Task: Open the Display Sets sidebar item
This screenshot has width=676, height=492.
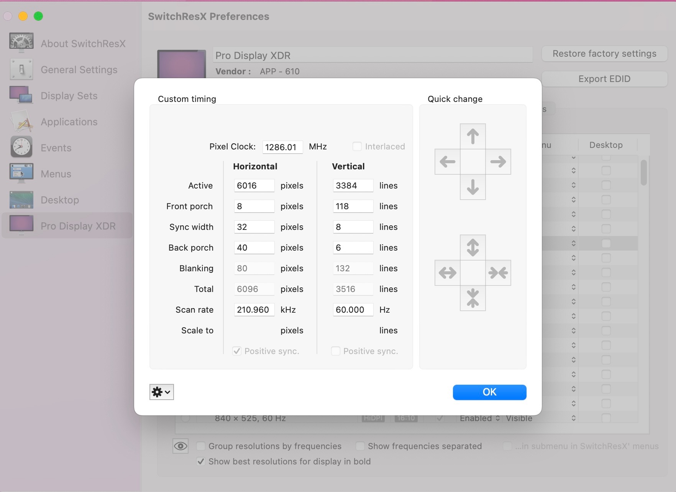Action: [67, 95]
